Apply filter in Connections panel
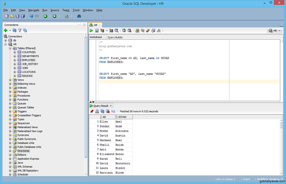Viewport: 286px width, 184px height. (x=20, y=30)
